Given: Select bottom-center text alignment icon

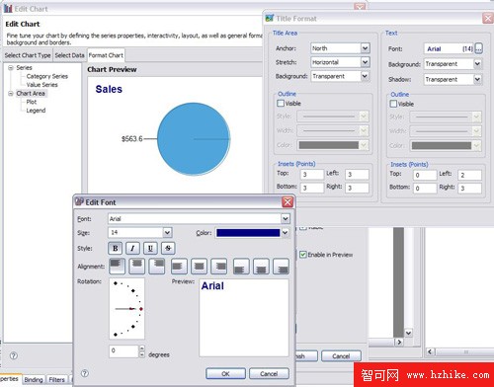Looking at the screenshot, I should [x=261, y=267].
